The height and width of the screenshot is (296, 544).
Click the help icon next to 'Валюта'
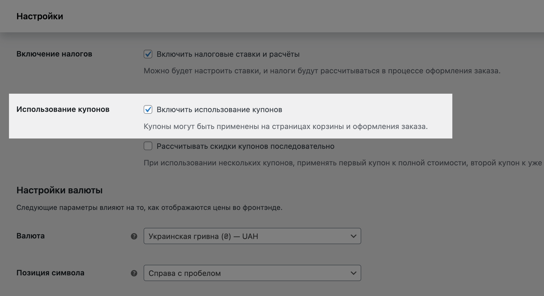coord(134,236)
